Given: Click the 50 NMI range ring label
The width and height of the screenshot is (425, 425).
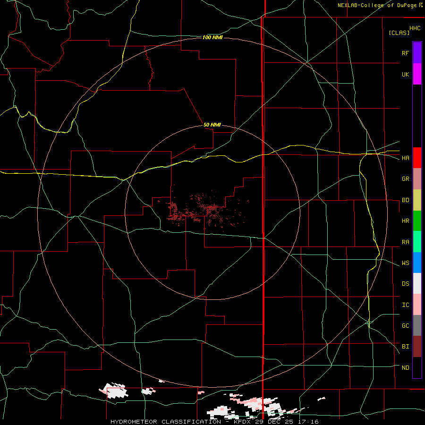Looking at the screenshot, I should tap(212, 125).
